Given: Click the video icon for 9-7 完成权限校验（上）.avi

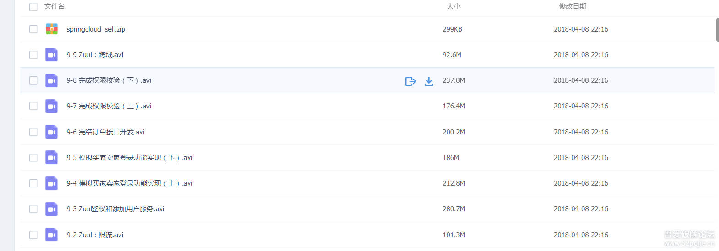Looking at the screenshot, I should (x=52, y=106).
